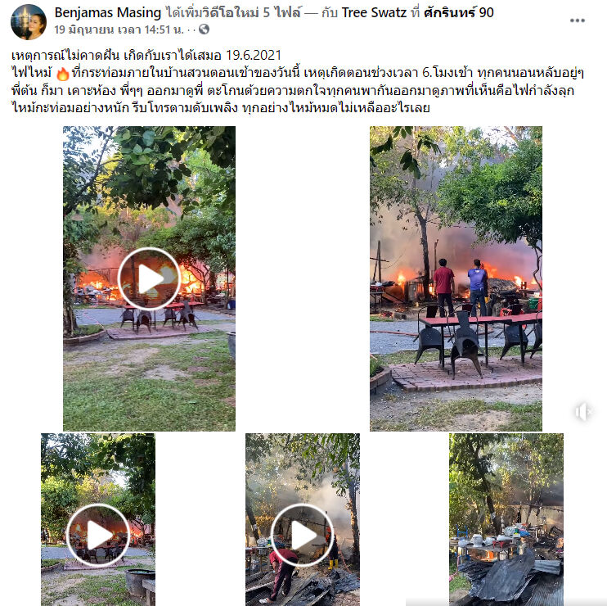The image size is (607, 606).
Task: Open Benjamas Masing's profile picture
Action: [x=29, y=22]
